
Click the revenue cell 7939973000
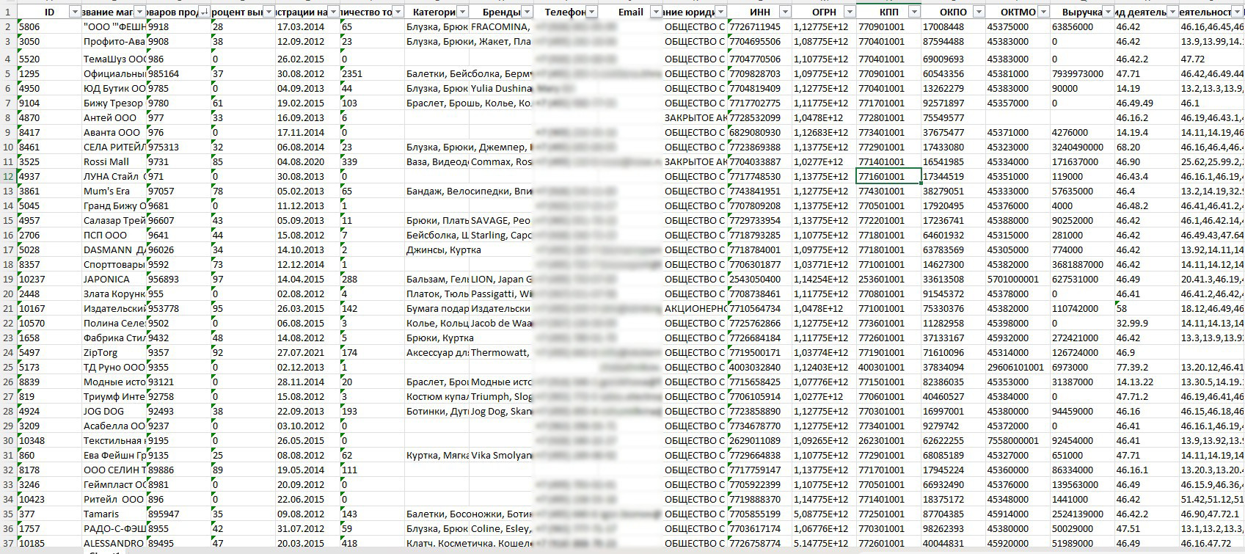click(1082, 73)
